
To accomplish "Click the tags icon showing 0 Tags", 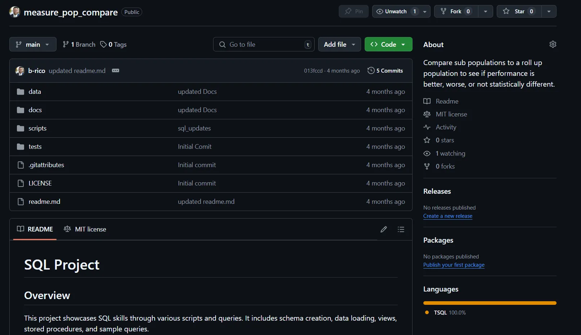I will 103,45.
